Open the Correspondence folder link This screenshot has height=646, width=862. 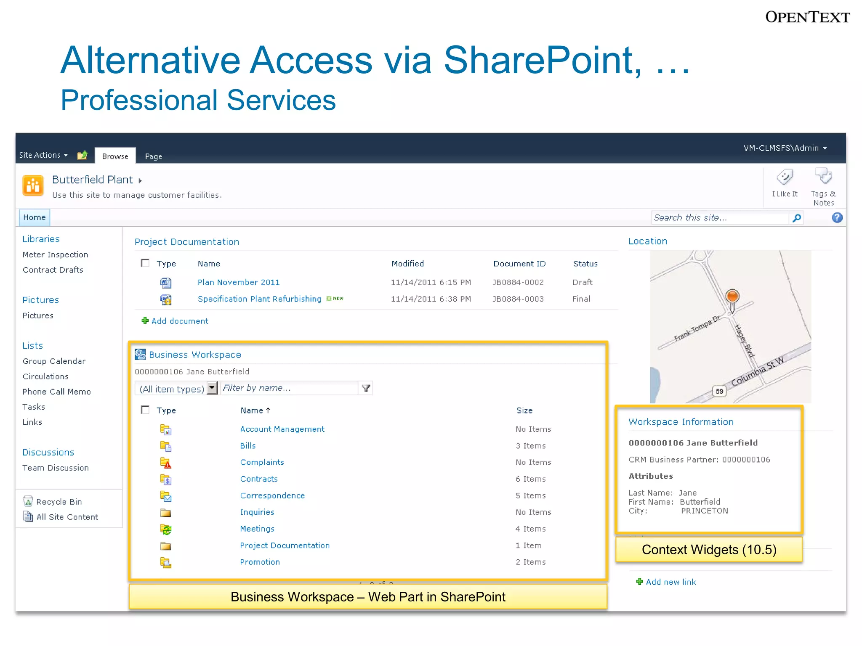(272, 495)
